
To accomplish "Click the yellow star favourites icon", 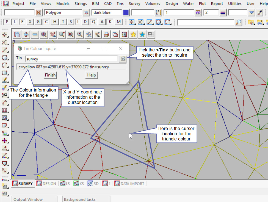I will point(133,34).
